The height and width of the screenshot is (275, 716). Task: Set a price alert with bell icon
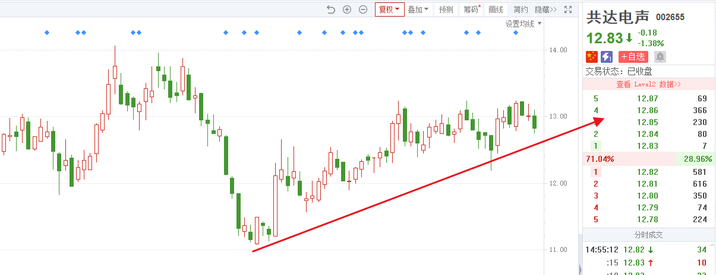point(660,57)
